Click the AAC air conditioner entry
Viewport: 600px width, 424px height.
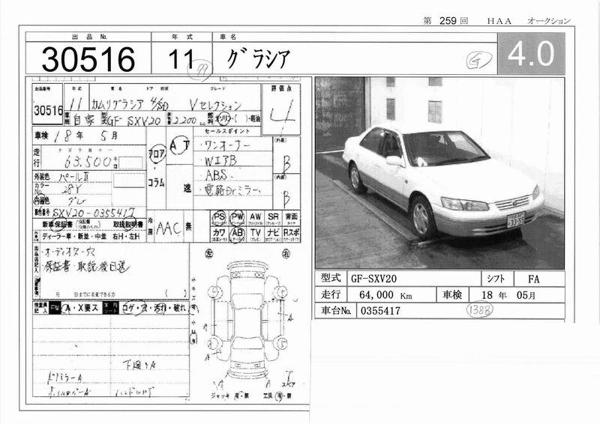(x=168, y=228)
